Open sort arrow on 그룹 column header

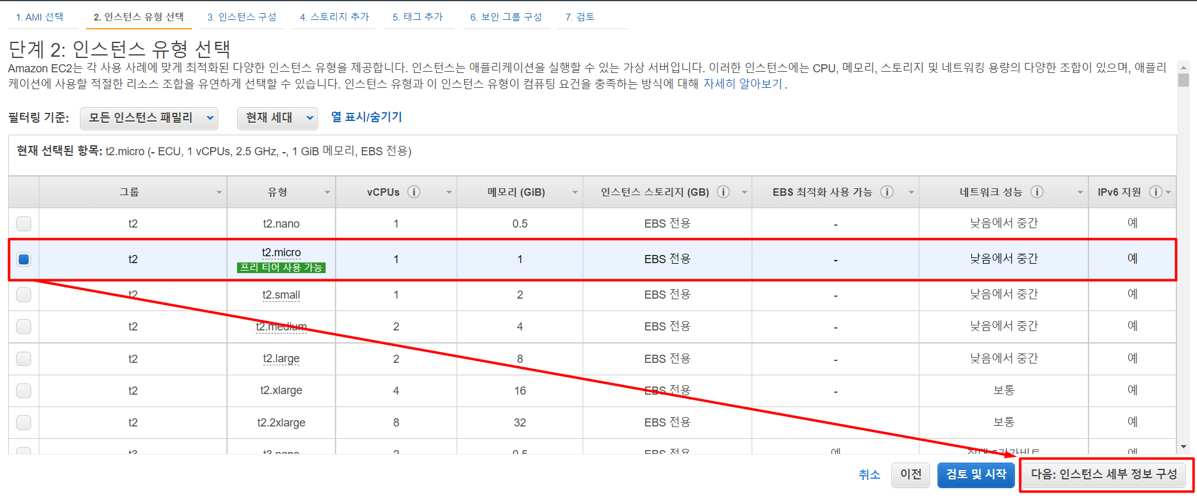[x=219, y=192]
